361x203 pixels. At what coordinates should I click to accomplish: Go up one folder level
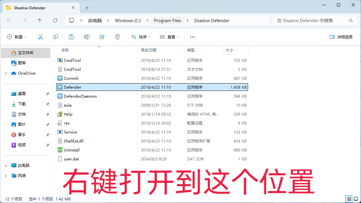point(39,20)
